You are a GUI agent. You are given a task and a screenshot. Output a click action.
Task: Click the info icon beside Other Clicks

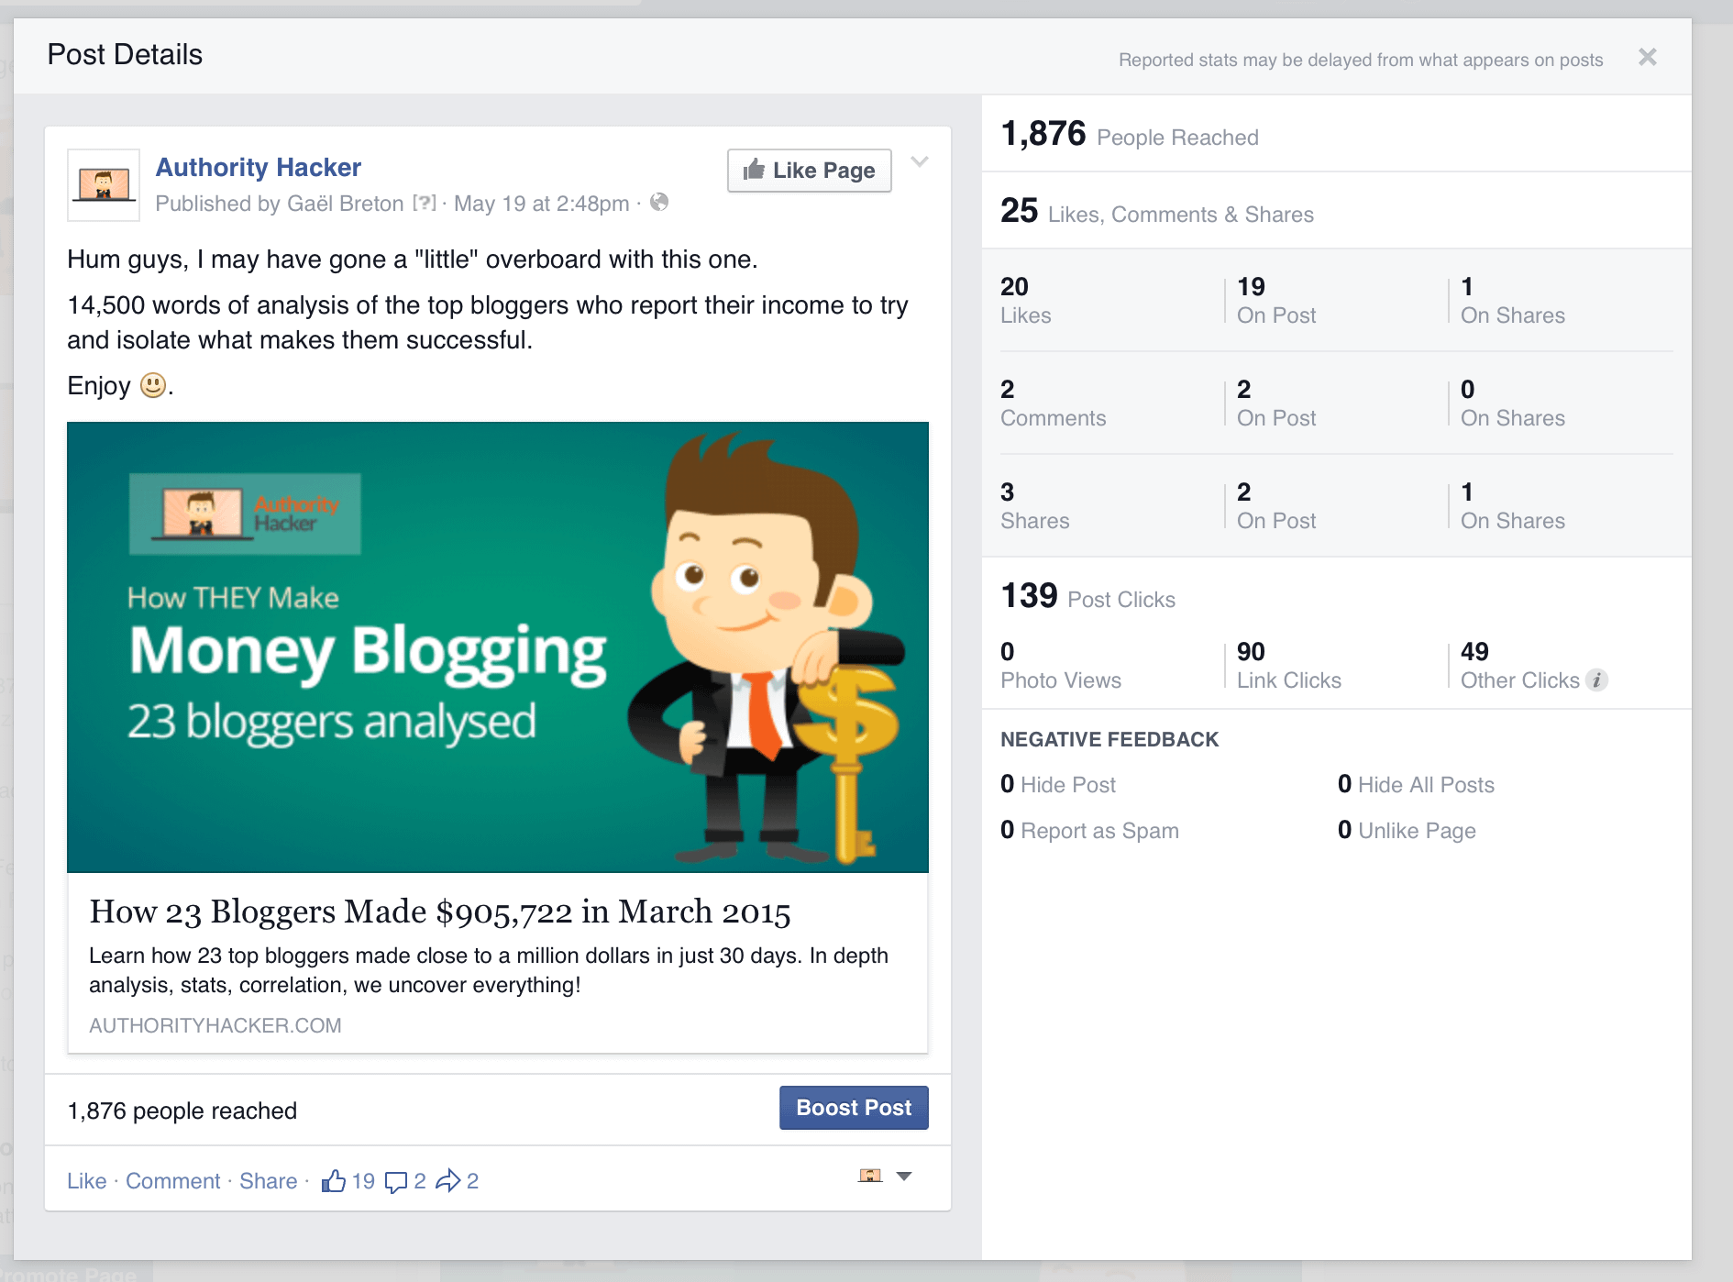[1597, 680]
